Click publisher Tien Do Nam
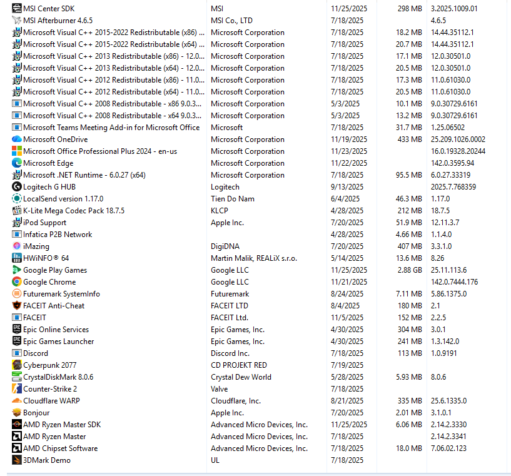The width and height of the screenshot is (511, 476). tap(233, 199)
